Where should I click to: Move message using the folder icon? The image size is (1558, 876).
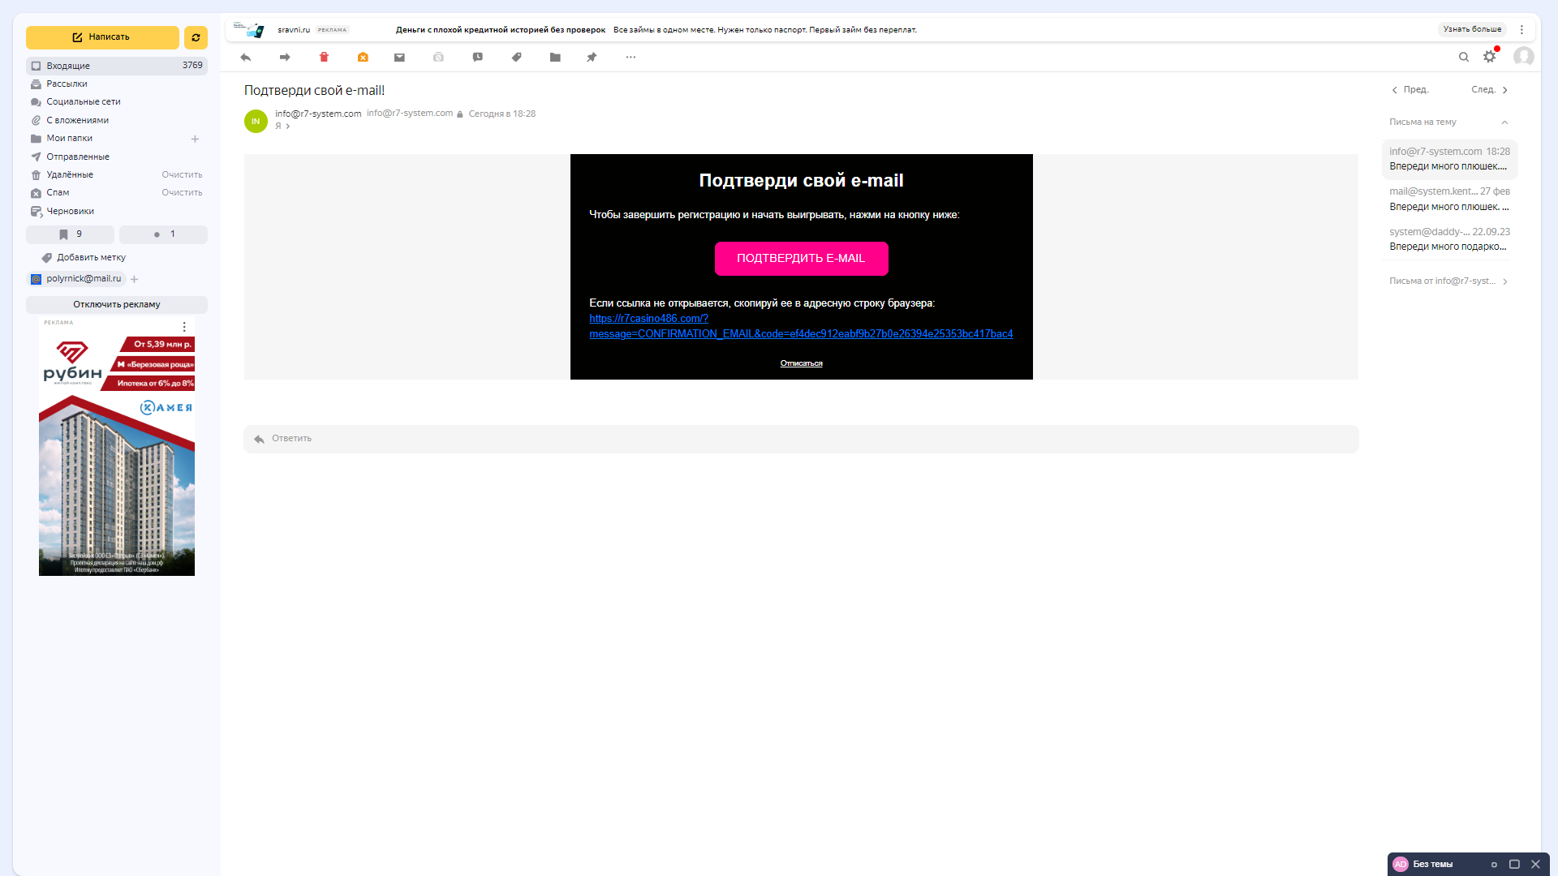pos(555,58)
